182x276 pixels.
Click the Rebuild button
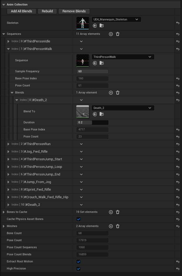[47, 11]
